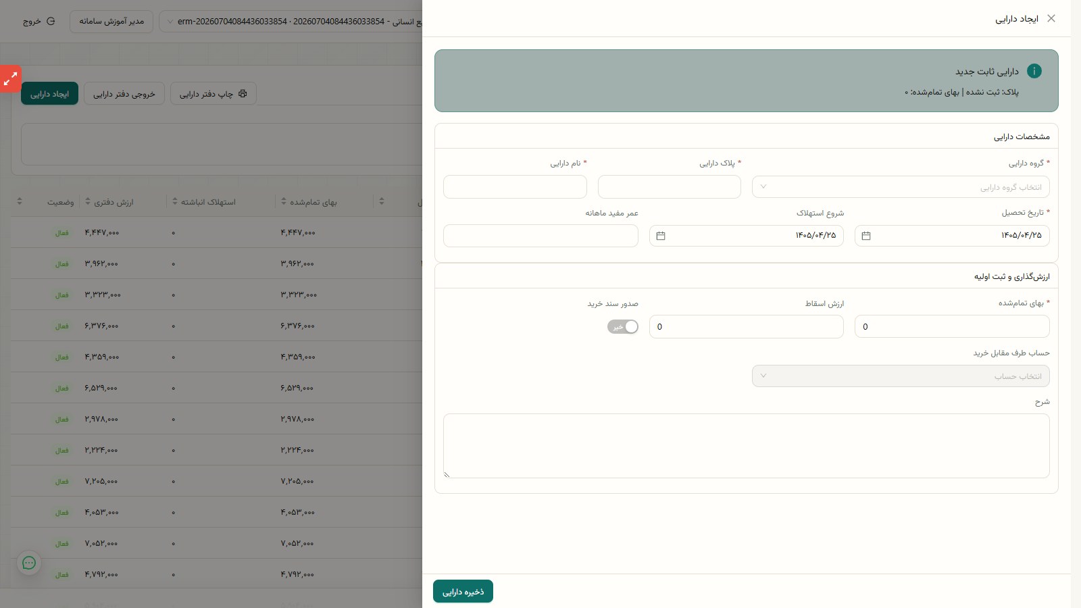Open the حساب طرف مقابل خرید dropdown
Viewport: 1081px width, 608px height.
(901, 376)
